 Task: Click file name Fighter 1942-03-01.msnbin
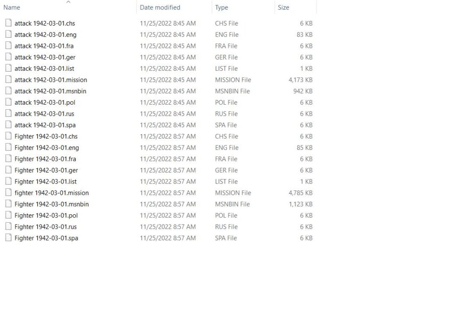point(52,204)
